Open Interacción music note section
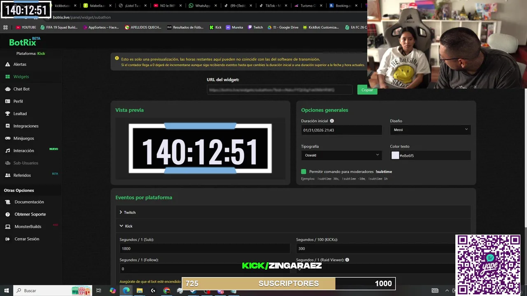527x296 pixels. [23, 150]
